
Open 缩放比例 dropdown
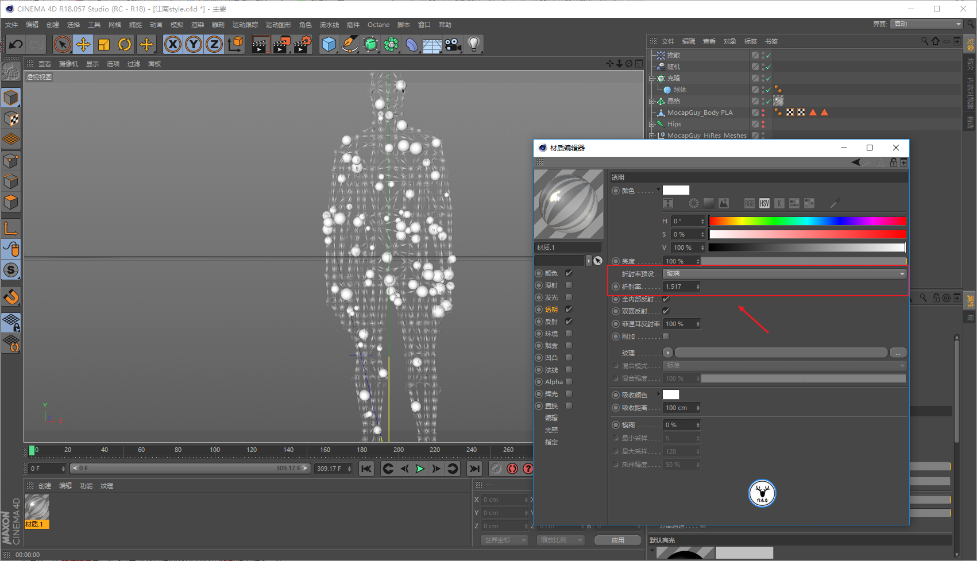click(x=560, y=540)
